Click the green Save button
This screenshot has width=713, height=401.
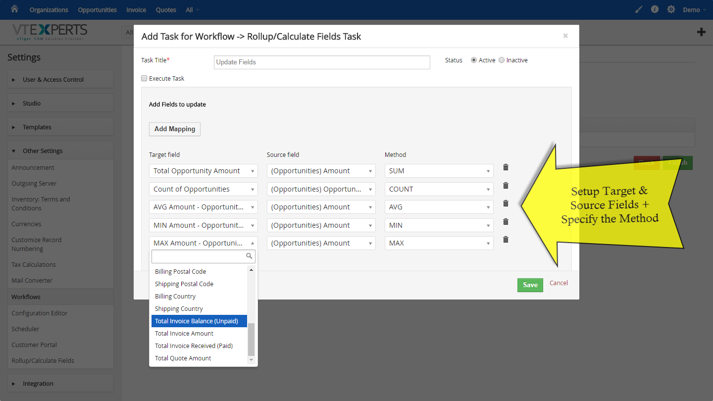[x=530, y=285]
